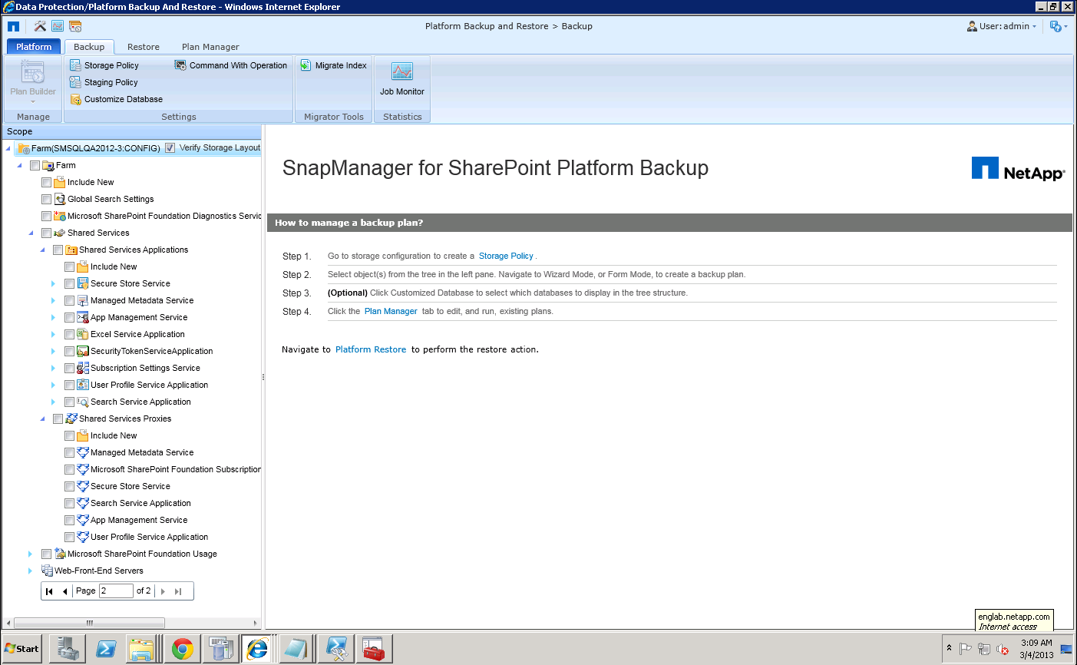Expand the Microsoft SharePoint Foundation Usage node
Viewport: 1077px width, 665px height.
[30, 554]
